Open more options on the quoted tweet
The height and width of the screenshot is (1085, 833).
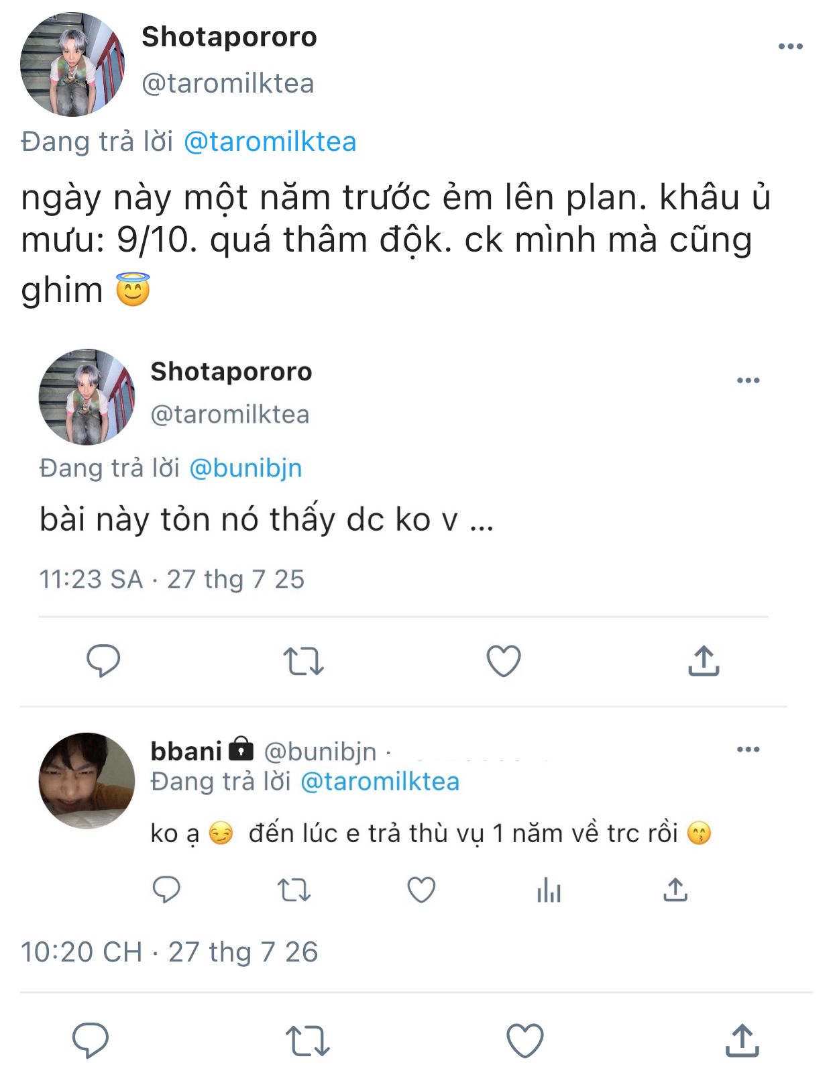pyautogui.click(x=748, y=380)
